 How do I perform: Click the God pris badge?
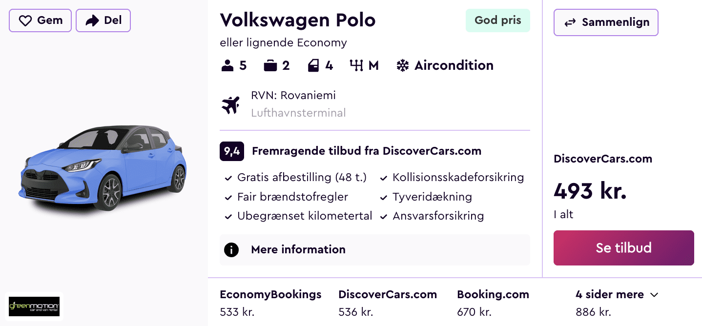pos(497,20)
